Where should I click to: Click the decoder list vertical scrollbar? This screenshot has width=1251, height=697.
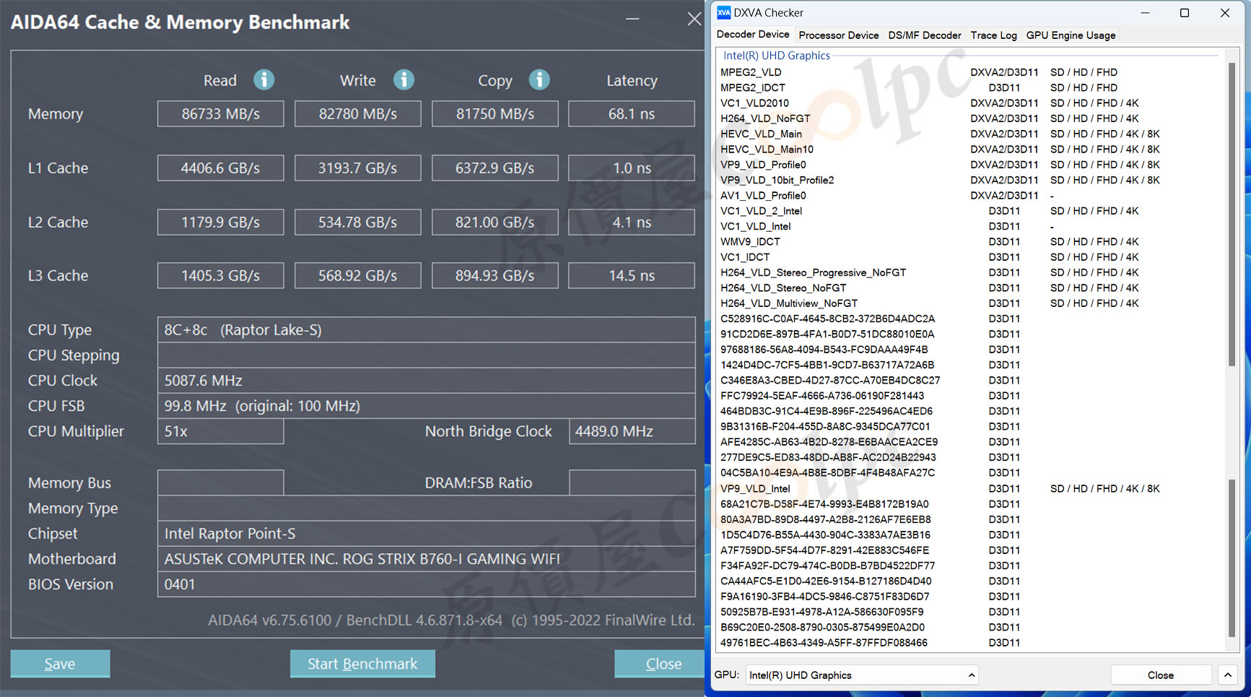(1232, 217)
